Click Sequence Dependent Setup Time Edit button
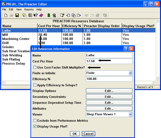This screenshot has width=161, height=138. 109,103
